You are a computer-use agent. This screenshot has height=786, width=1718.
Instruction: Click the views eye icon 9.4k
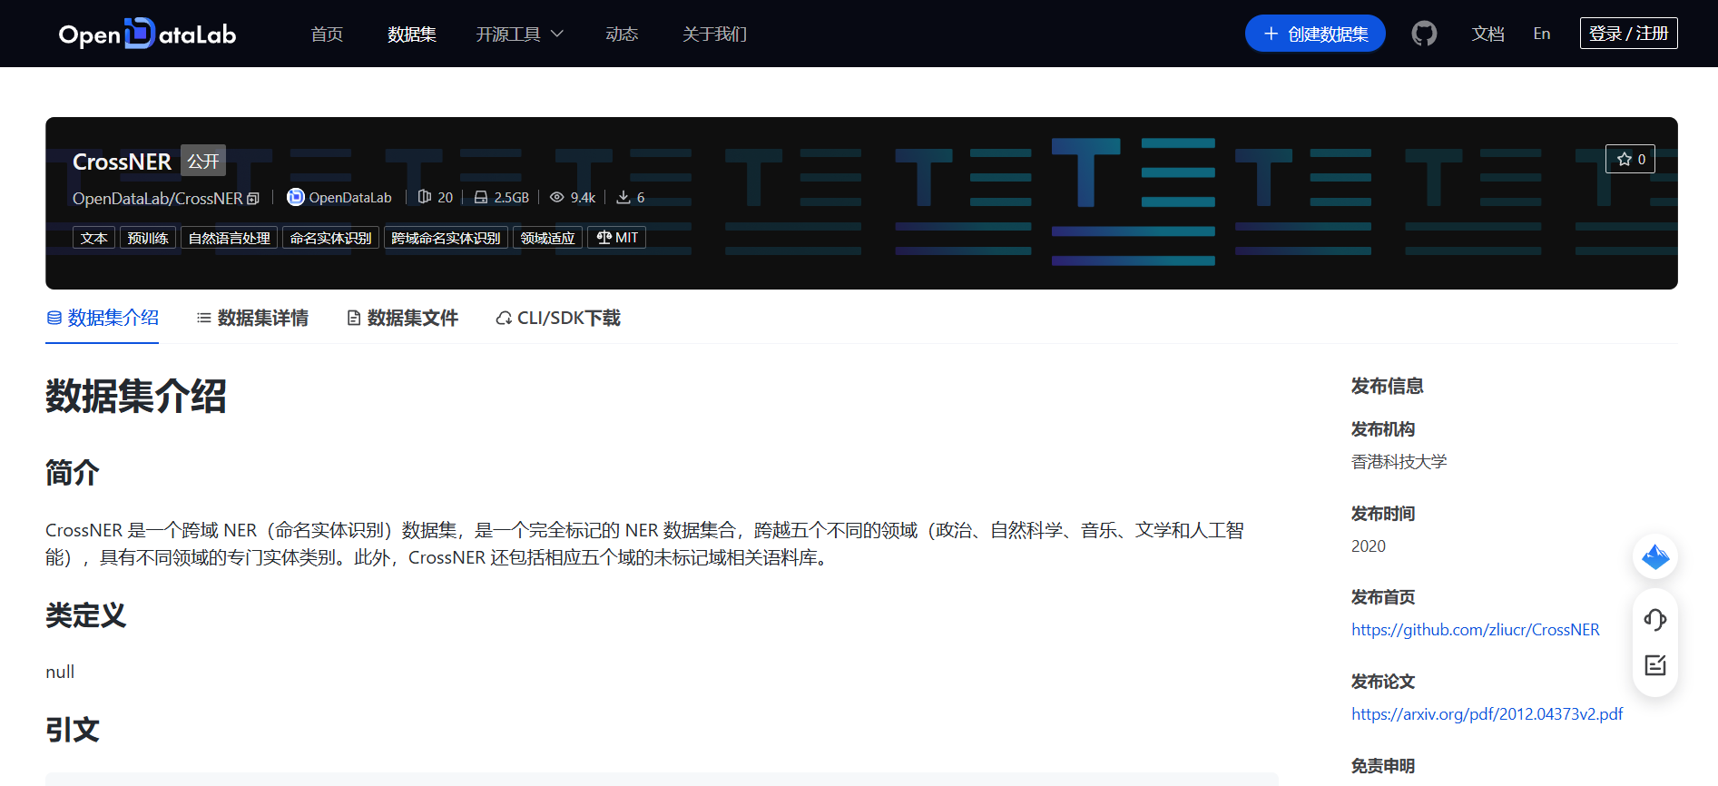click(x=556, y=197)
